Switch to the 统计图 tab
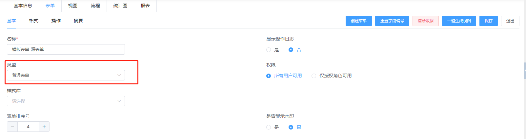The height and width of the screenshot is (139, 526). click(120, 6)
